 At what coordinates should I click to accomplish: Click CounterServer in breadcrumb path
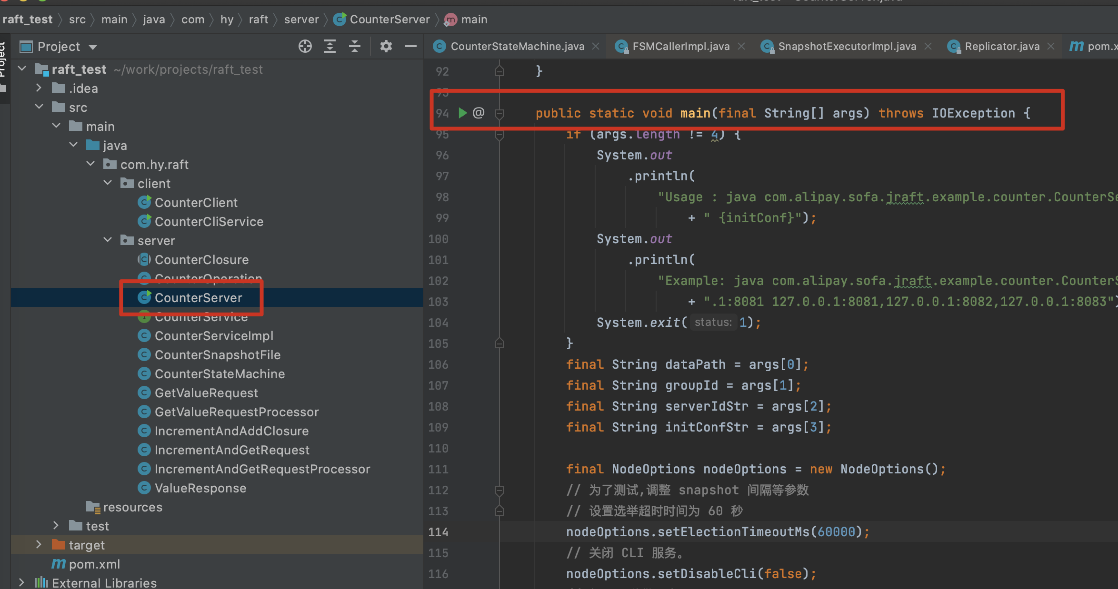(389, 20)
